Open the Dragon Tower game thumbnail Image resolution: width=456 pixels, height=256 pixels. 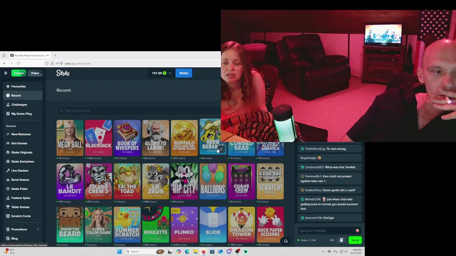pyautogui.click(x=242, y=225)
